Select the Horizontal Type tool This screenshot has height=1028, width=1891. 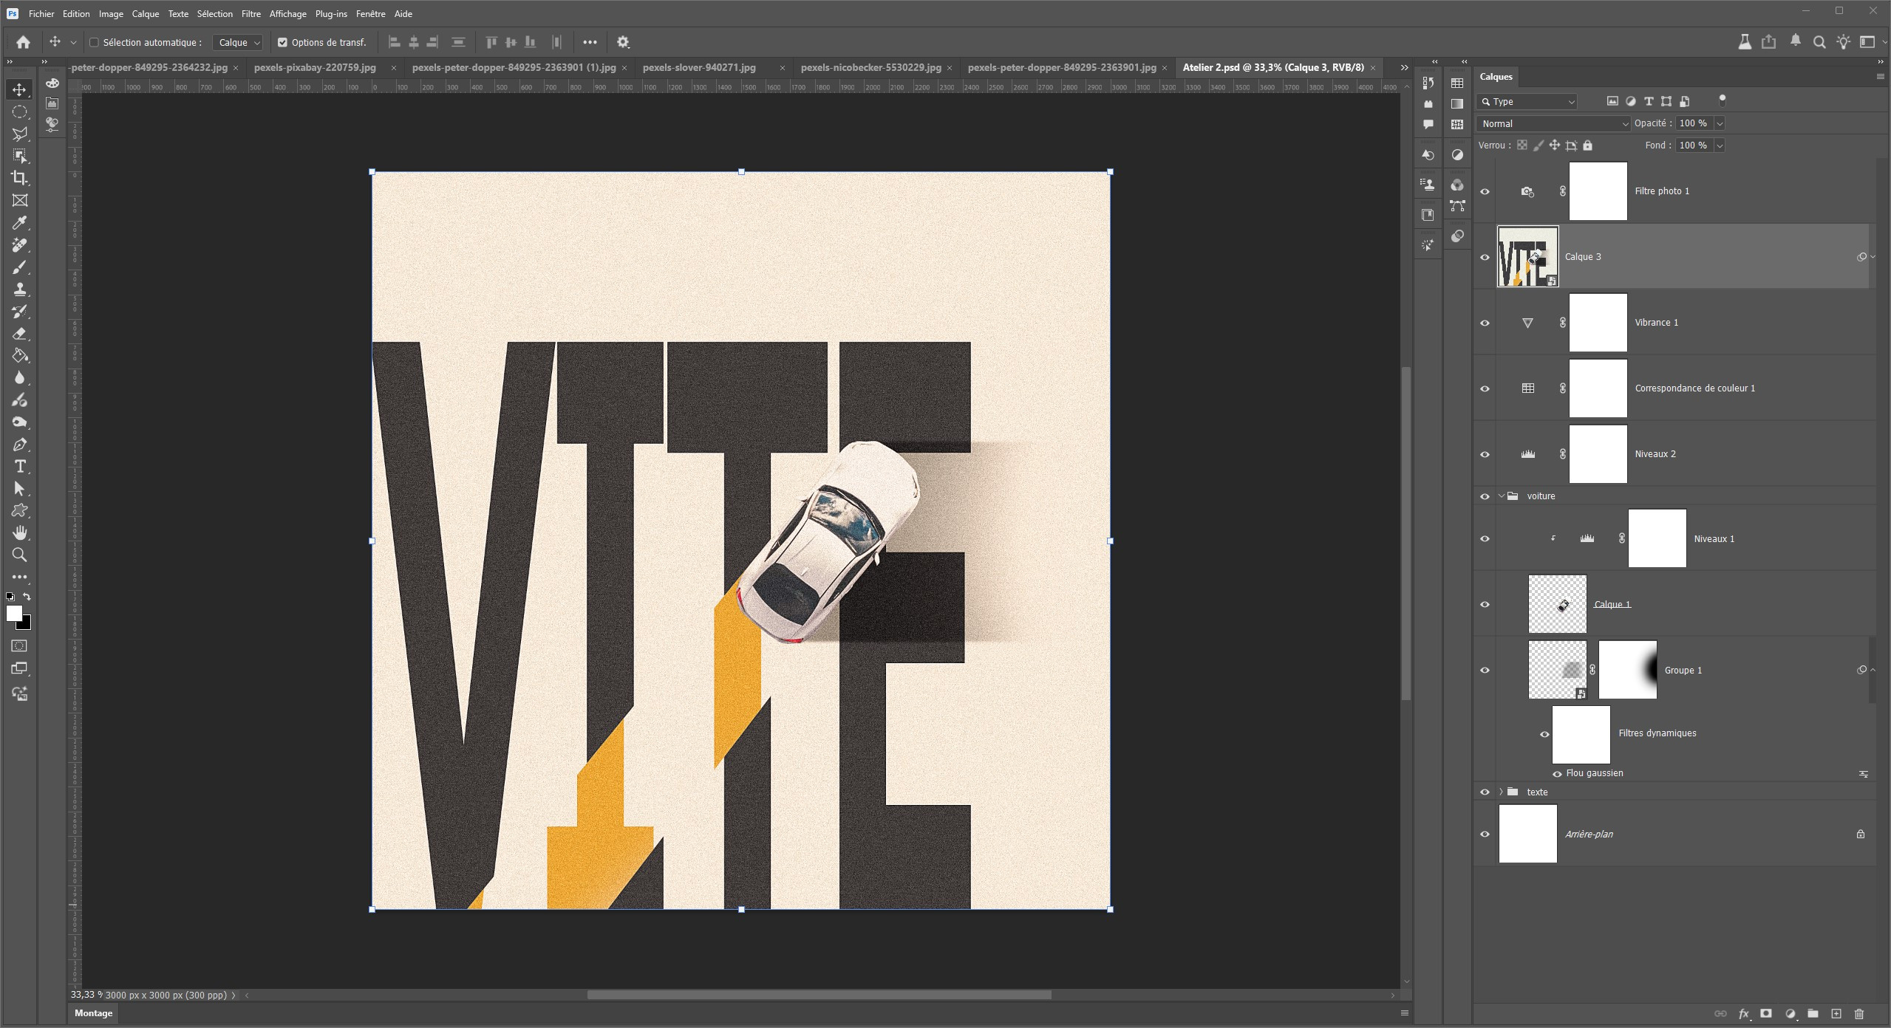20,467
